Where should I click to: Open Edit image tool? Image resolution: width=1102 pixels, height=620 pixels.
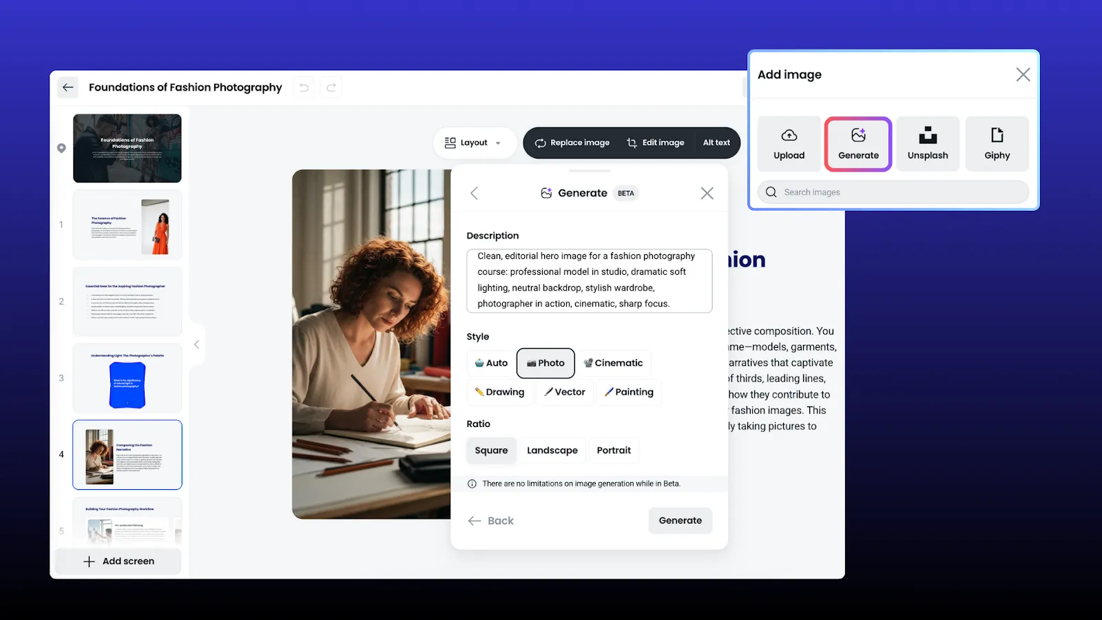(x=656, y=143)
